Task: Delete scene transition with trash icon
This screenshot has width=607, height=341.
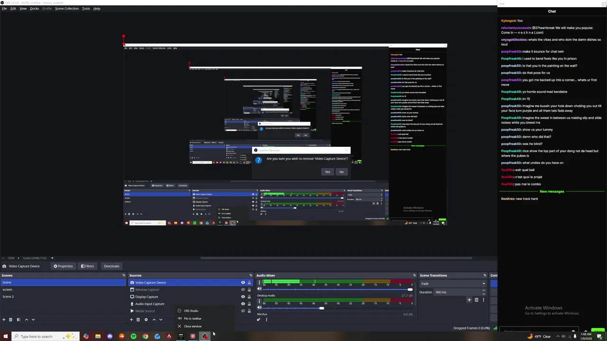Action: (x=477, y=300)
